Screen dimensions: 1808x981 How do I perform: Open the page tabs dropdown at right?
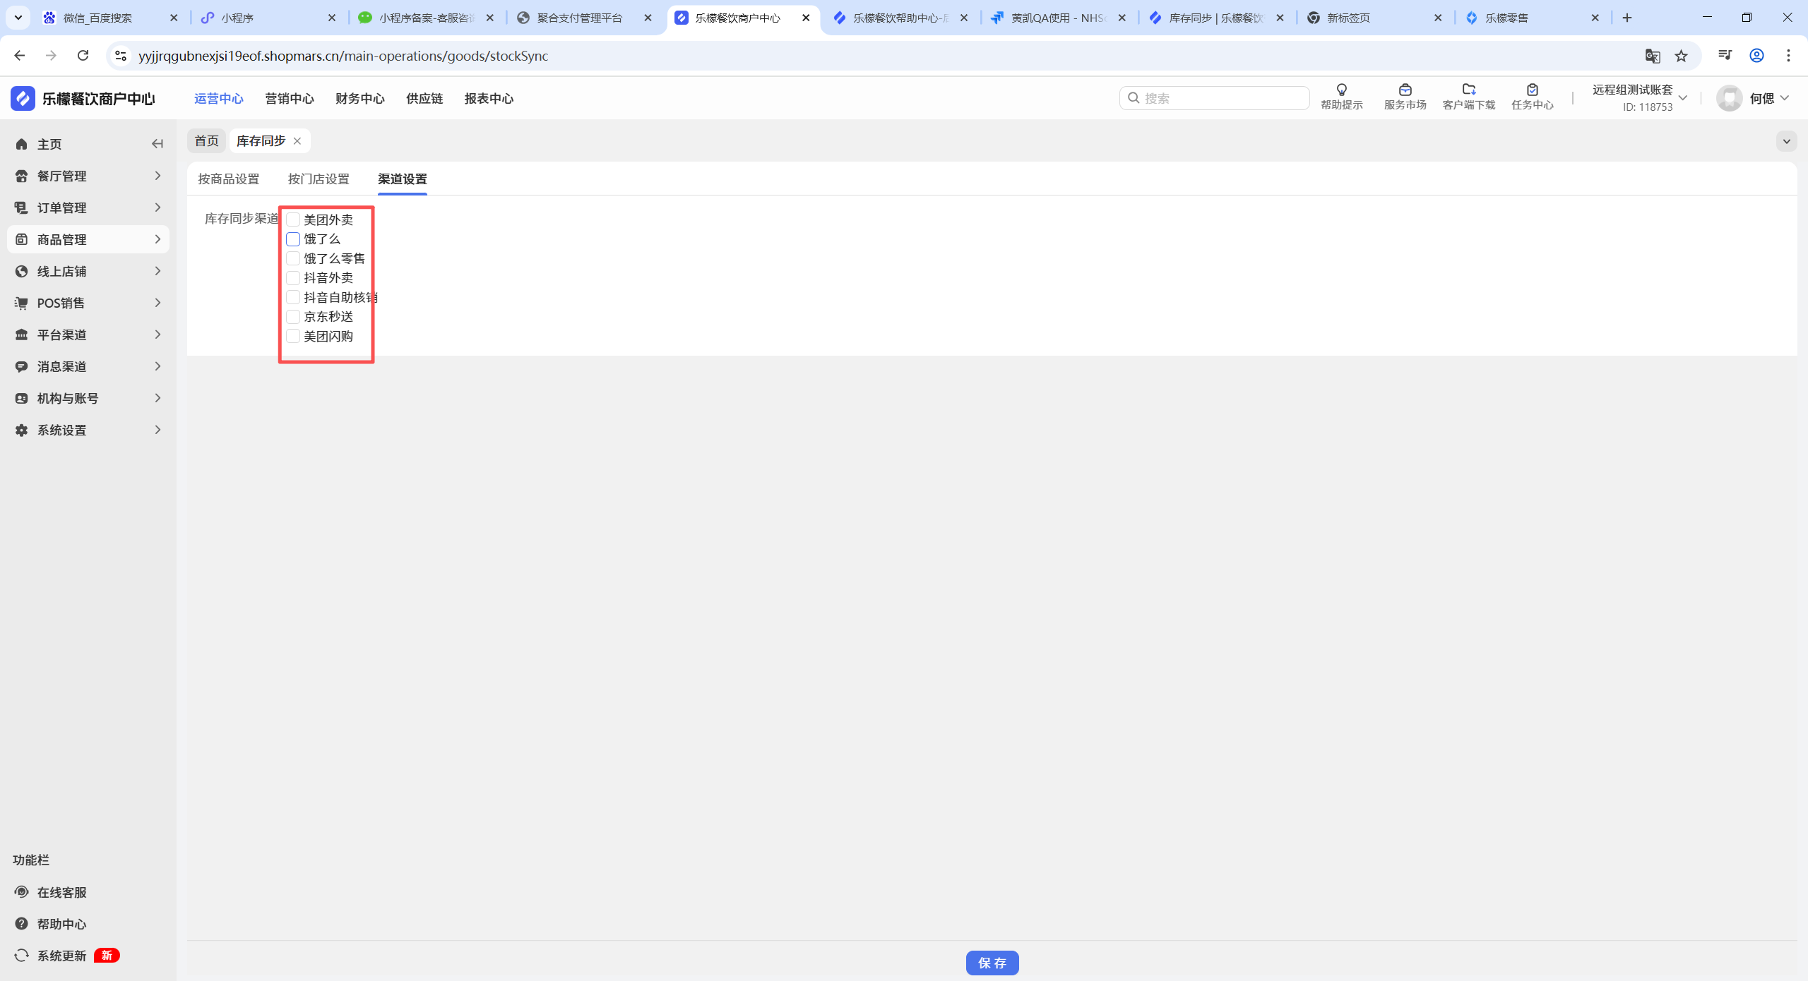1786,141
